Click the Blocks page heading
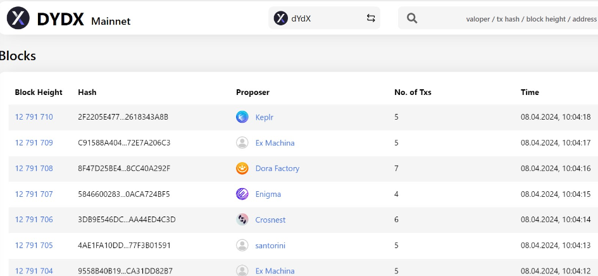The width and height of the screenshot is (598, 276). (18, 56)
